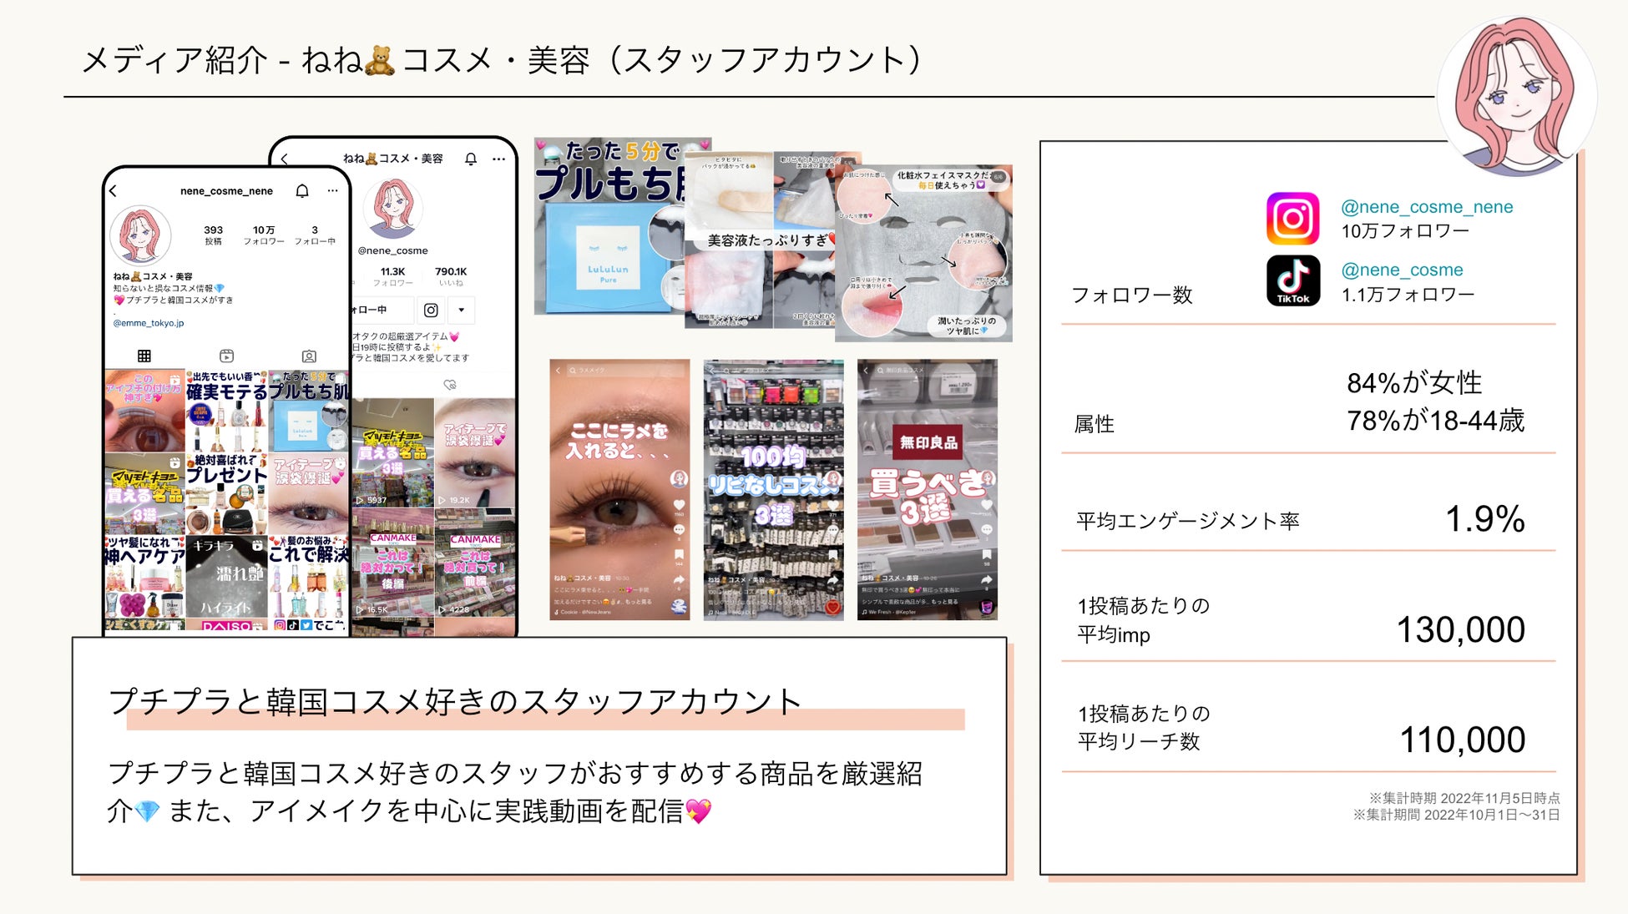Open the @emme_tokyo.jp link in bio
Image resolution: width=1628 pixels, height=914 pixels.
(149, 323)
